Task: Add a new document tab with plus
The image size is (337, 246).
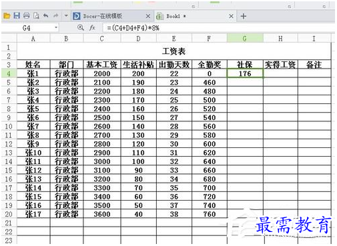Action: [x=244, y=16]
